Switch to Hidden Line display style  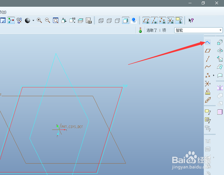(x=109, y=21)
